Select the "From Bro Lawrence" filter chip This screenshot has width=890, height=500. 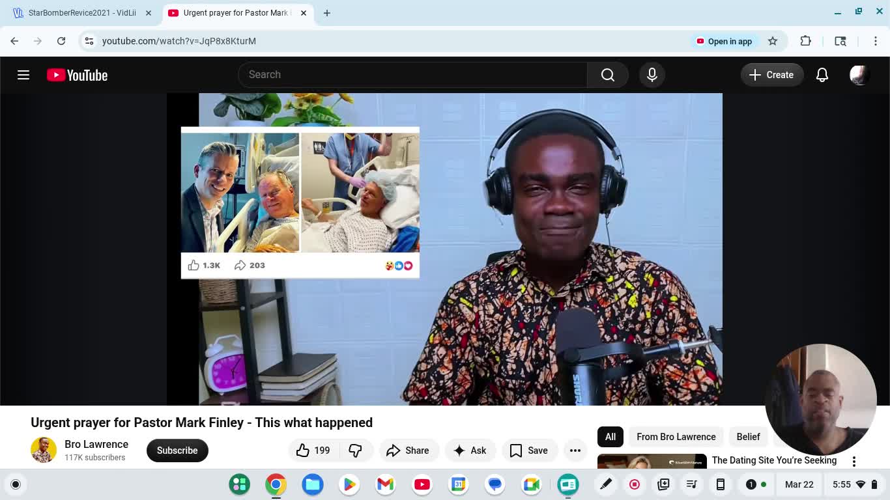point(676,437)
